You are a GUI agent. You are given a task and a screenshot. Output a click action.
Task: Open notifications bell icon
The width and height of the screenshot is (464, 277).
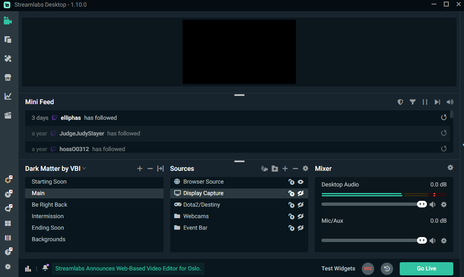[x=45, y=268]
